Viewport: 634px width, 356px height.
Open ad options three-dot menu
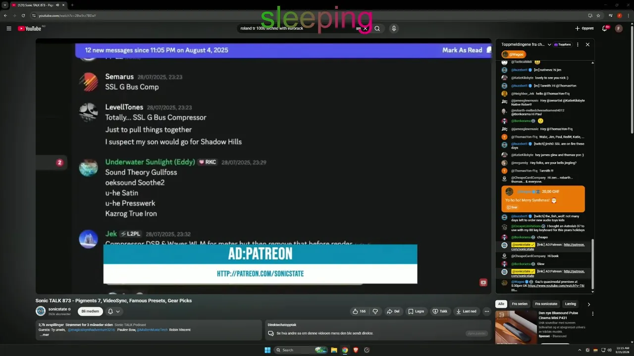[592, 313]
